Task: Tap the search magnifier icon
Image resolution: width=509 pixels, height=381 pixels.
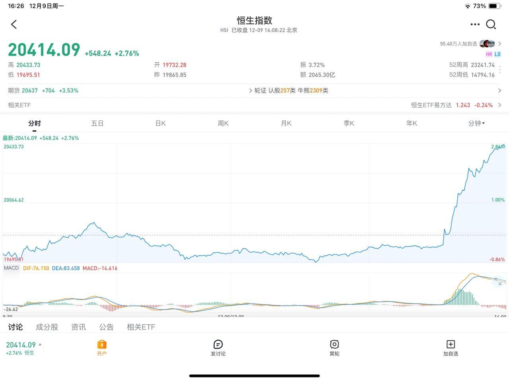Action: tap(491, 25)
